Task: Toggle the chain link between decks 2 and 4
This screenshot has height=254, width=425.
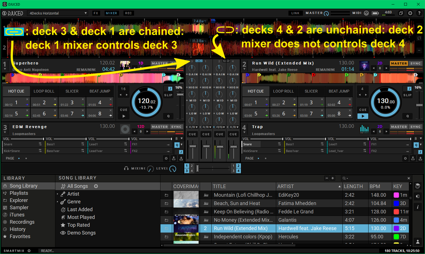Action: 226,61
